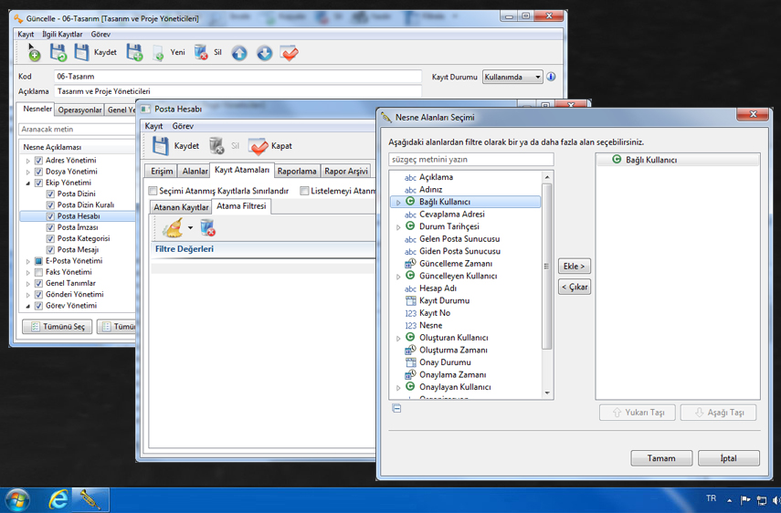Screen dimensions: 781x513
Task: Click the Sil delete icon in Güncelle toolbar
Action: (x=201, y=53)
